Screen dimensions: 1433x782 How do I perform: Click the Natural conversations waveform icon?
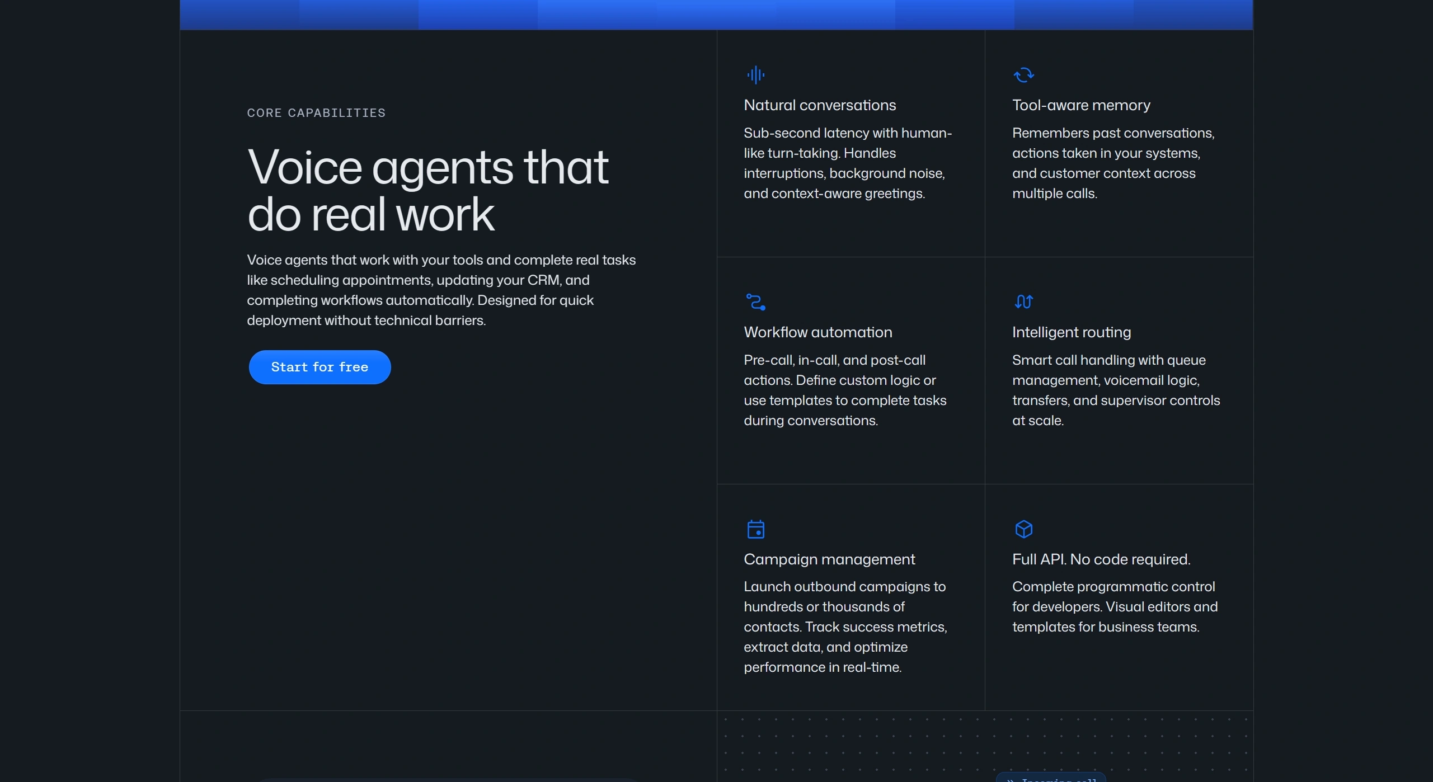pyautogui.click(x=755, y=75)
